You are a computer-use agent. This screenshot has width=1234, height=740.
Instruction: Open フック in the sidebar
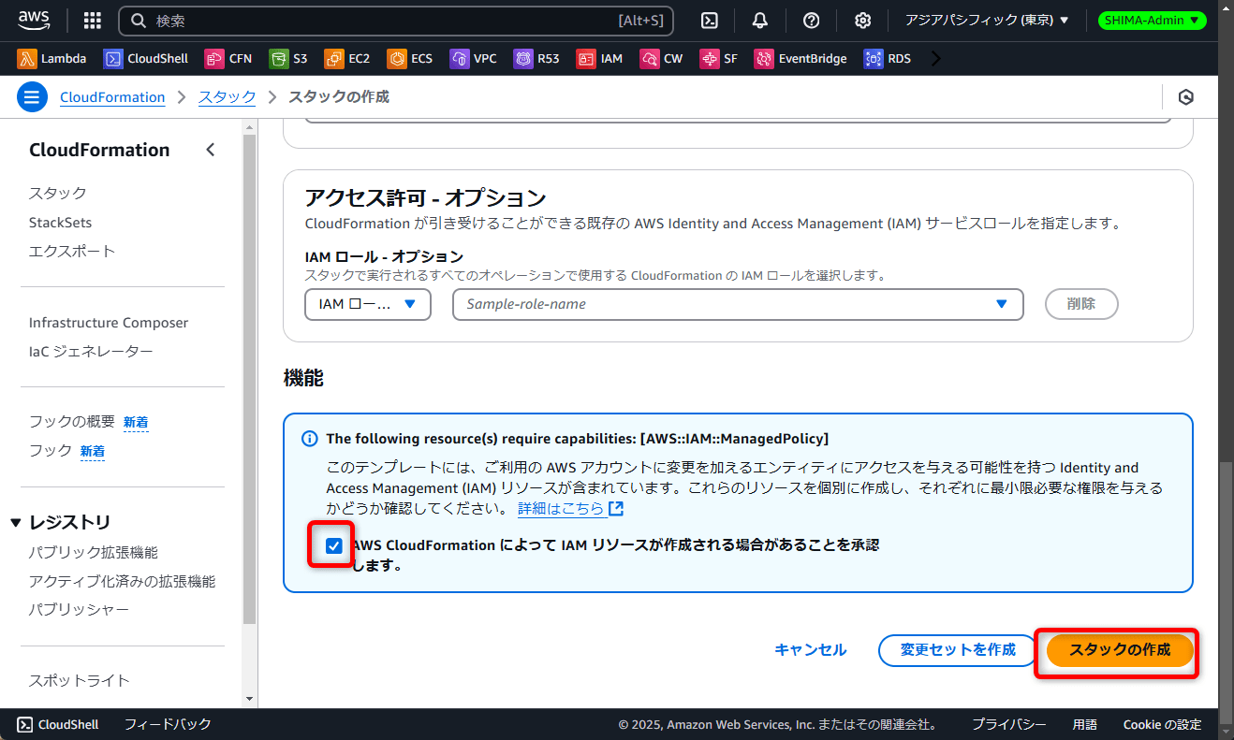51,450
